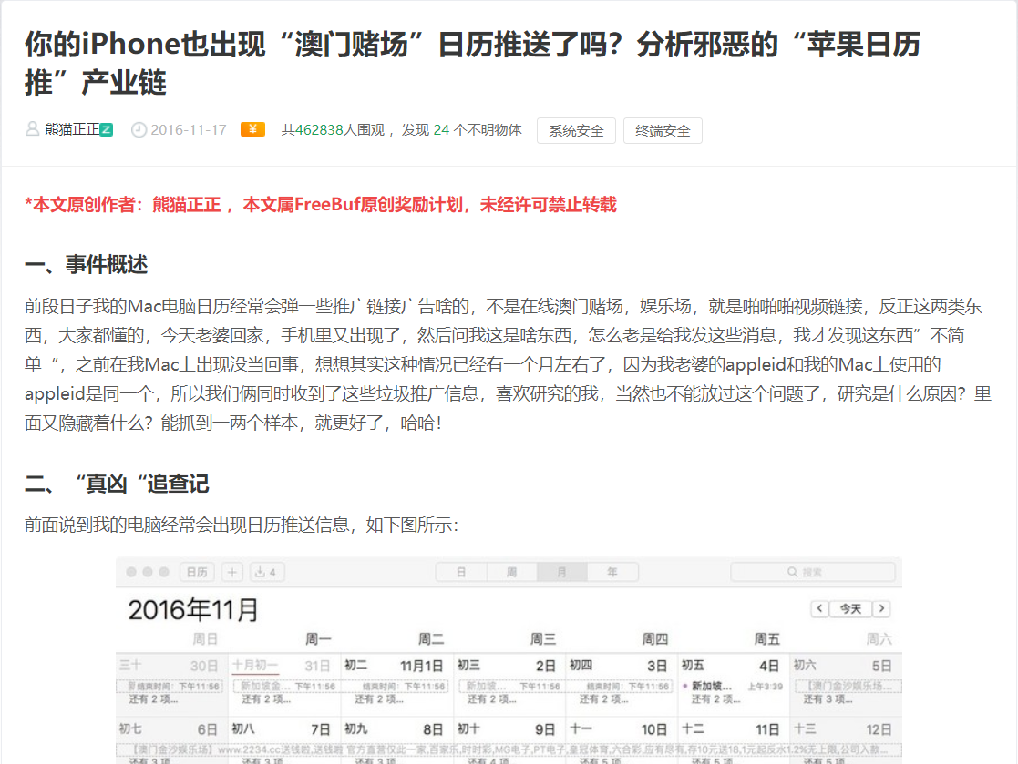Viewport: 1018px width, 764px height.
Task: Click the 30日 calendar cell
Action: click(172, 684)
